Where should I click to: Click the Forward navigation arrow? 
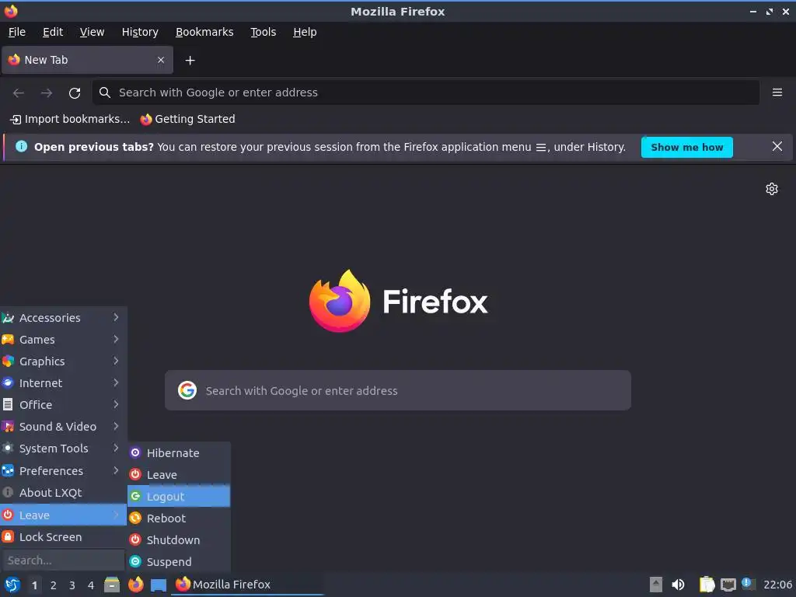pyautogui.click(x=47, y=93)
